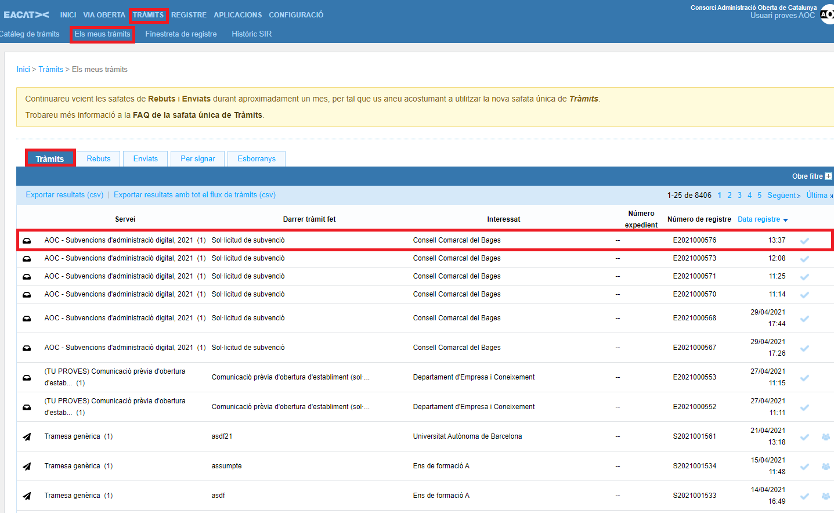This screenshot has height=513, width=834.
Task: Click checkmark icon on E2021000568 row
Action: pyautogui.click(x=804, y=319)
